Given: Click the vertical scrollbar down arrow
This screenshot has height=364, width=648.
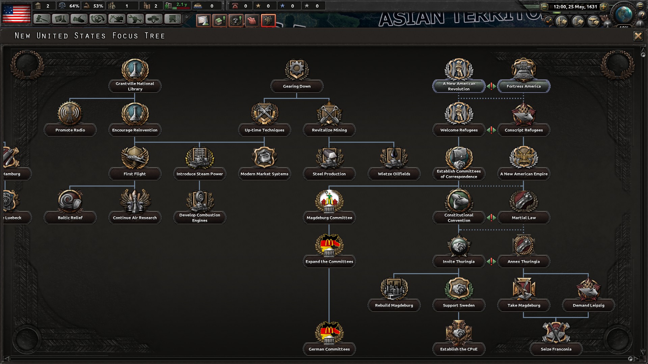Looking at the screenshot, I should click(x=643, y=353).
